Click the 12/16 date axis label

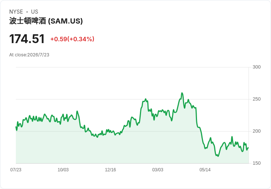110,170
